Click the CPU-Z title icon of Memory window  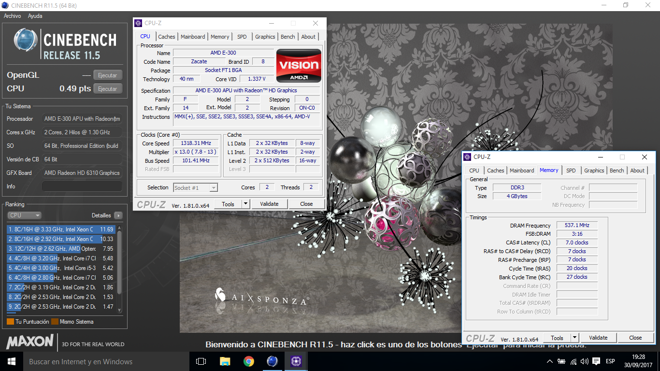pos(467,157)
